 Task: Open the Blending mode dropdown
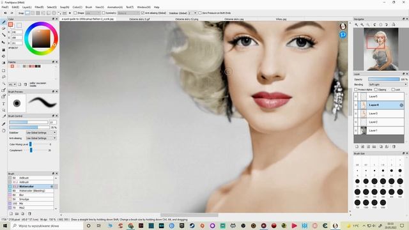[x=388, y=84]
